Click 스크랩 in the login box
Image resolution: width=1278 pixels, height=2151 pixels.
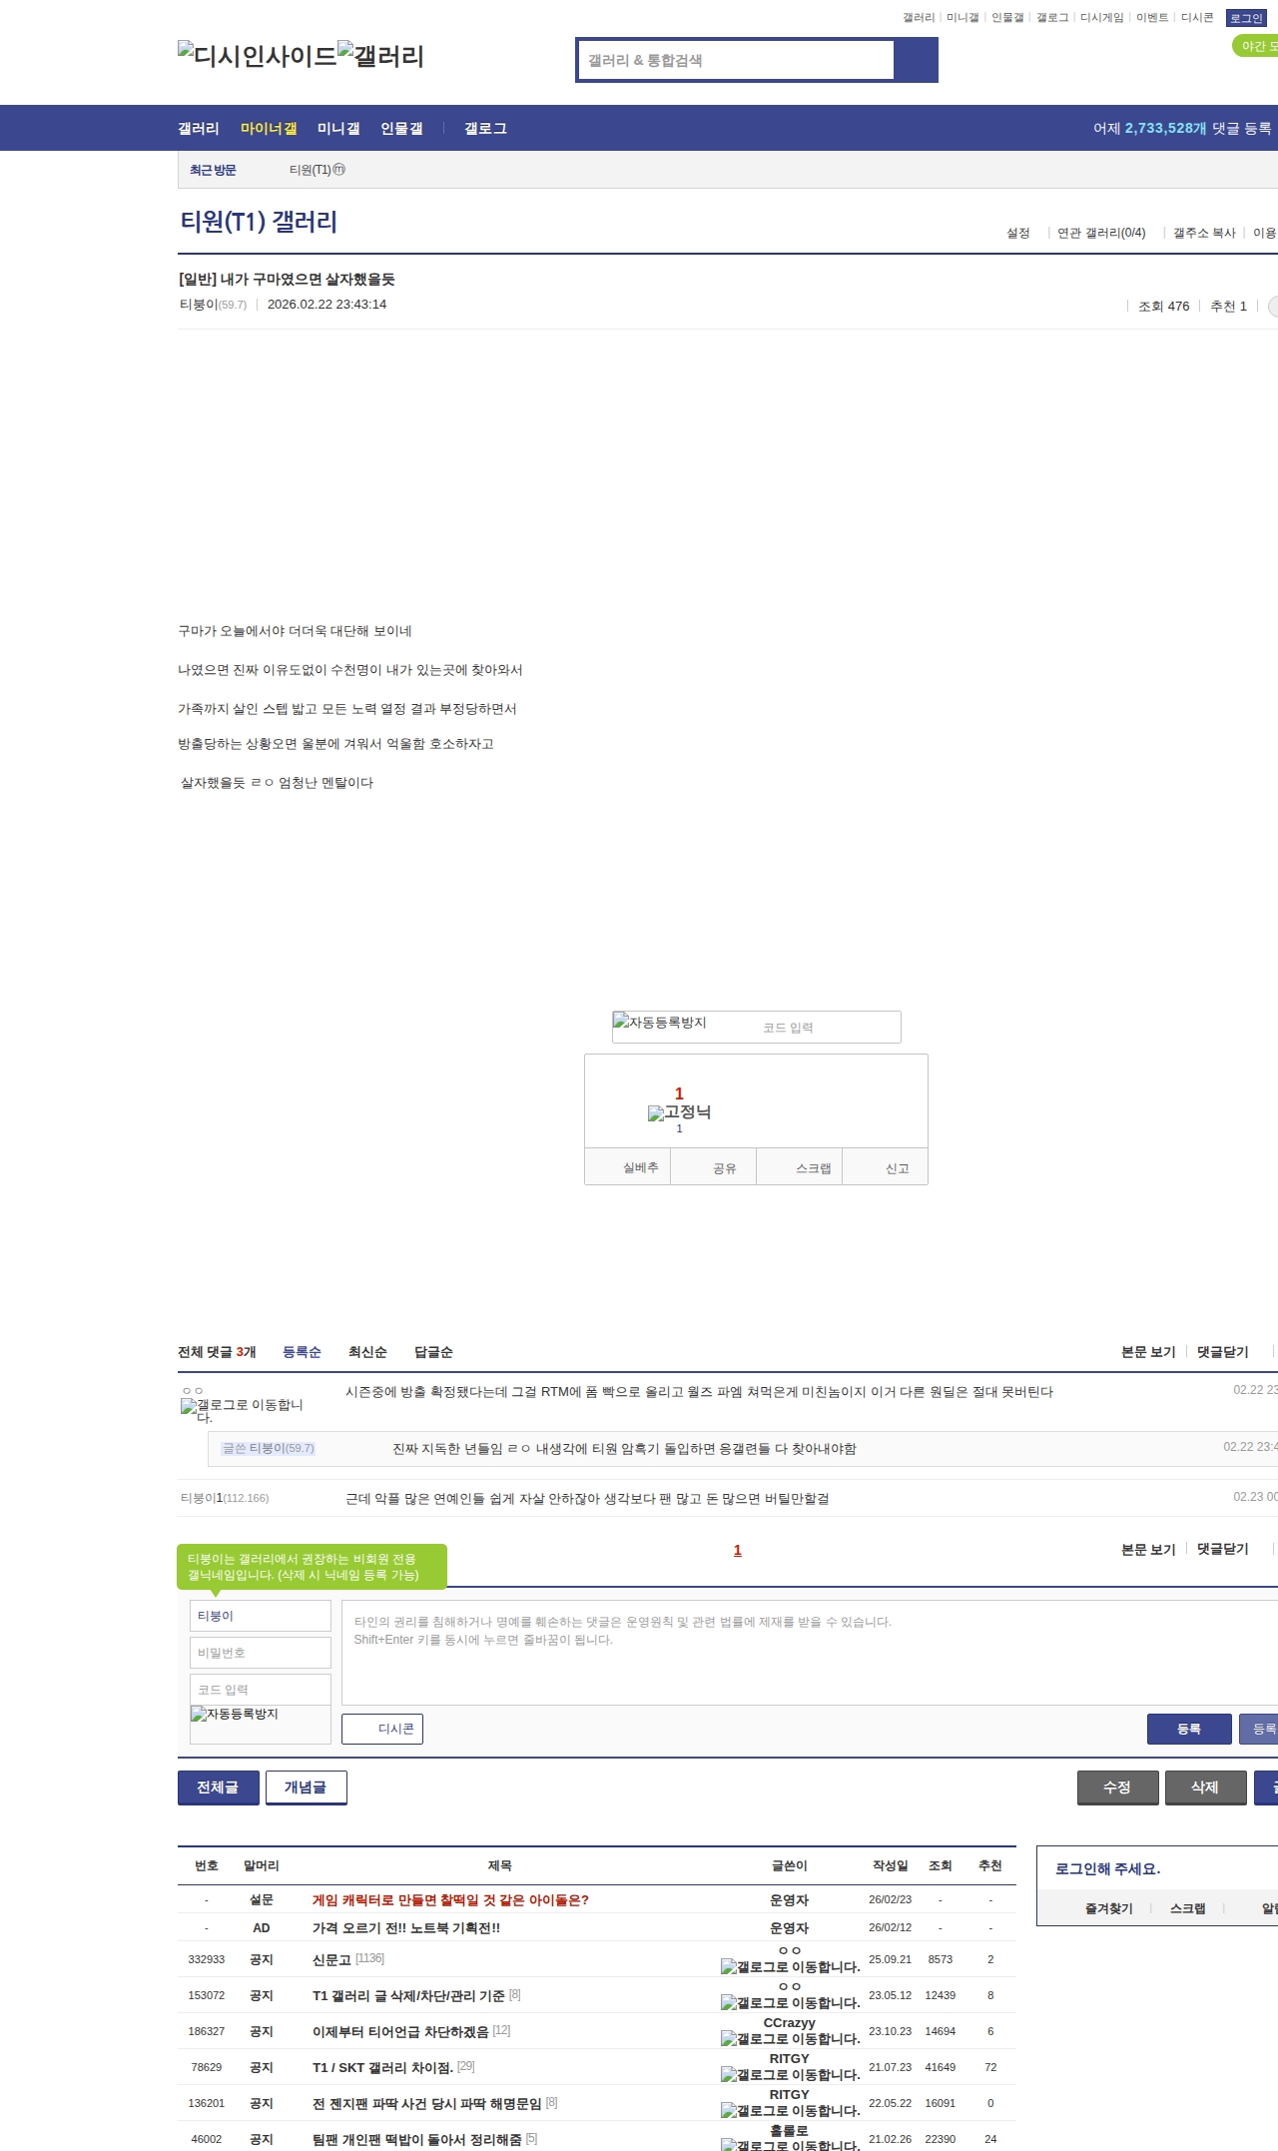(1188, 1908)
